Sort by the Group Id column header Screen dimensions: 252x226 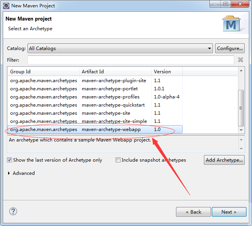pyautogui.click(x=43, y=72)
